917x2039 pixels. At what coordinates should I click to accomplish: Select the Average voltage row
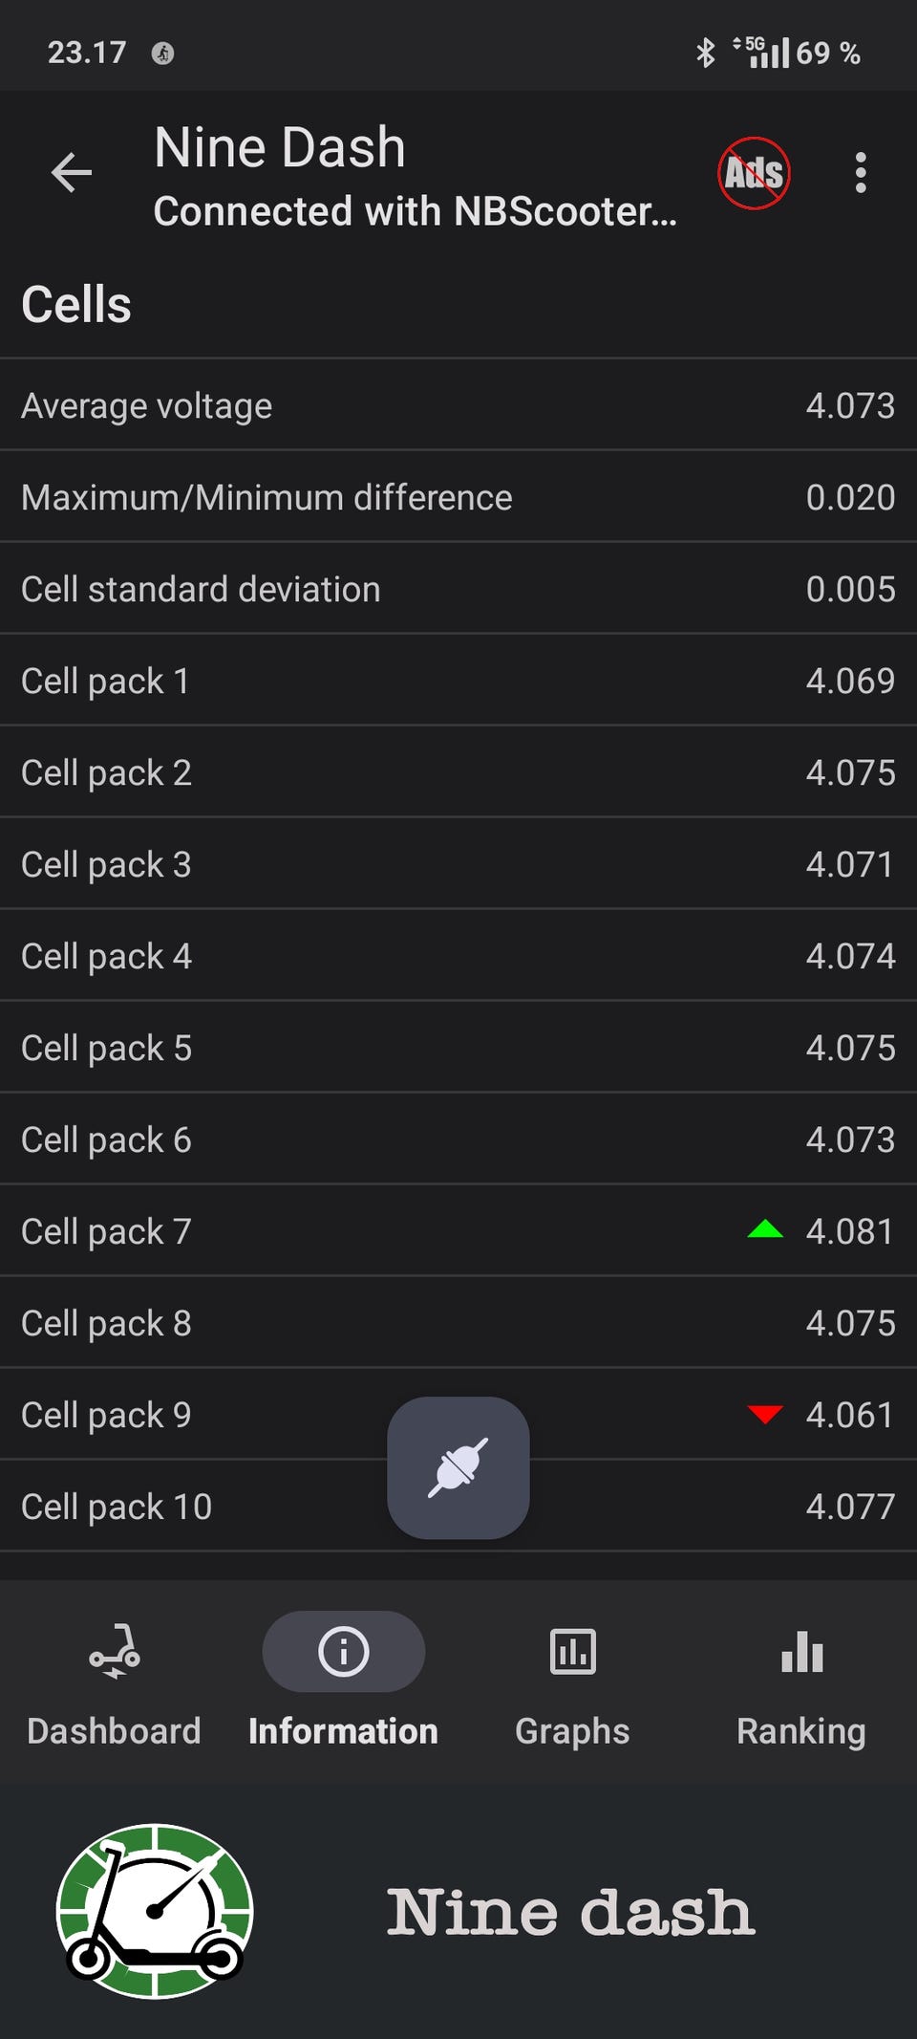coord(458,405)
